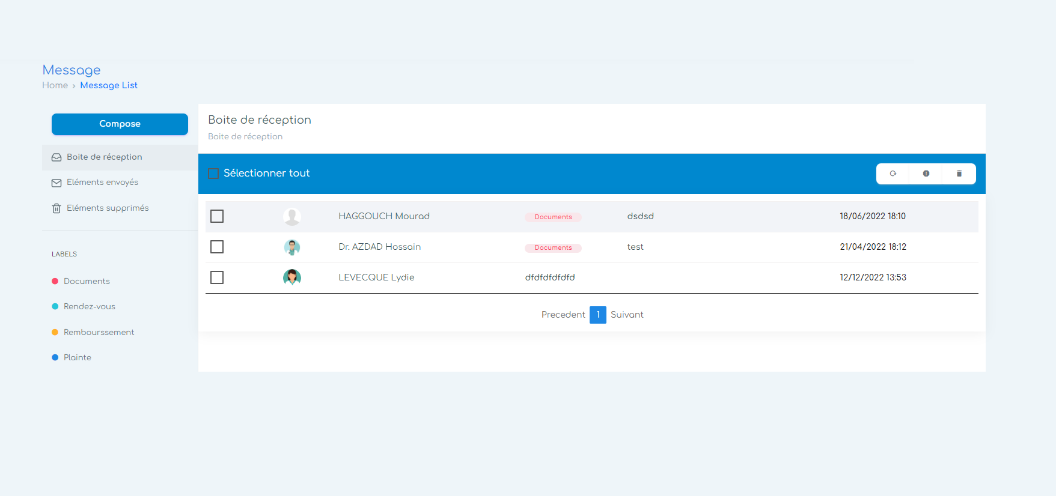Click the Precedent pagination link

(x=563, y=315)
